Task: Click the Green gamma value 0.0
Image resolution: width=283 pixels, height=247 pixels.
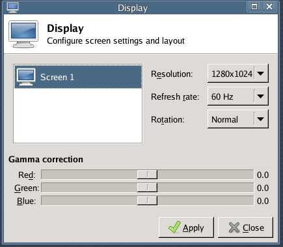Action: [263, 188]
